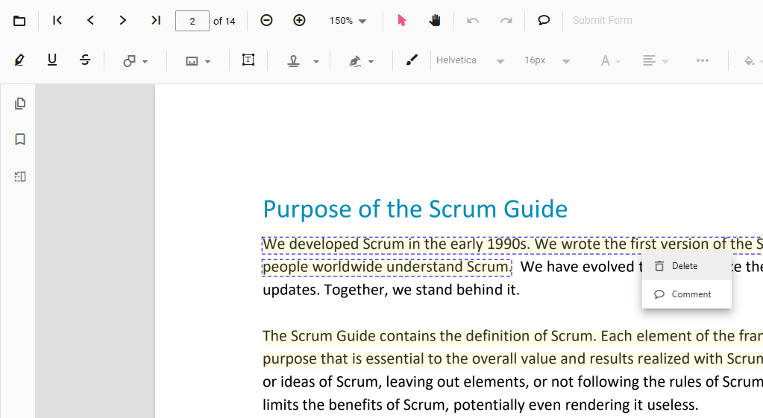Toggle the strikethrough annotation tool
Screen dimensions: 763x418
pyautogui.click(x=85, y=61)
